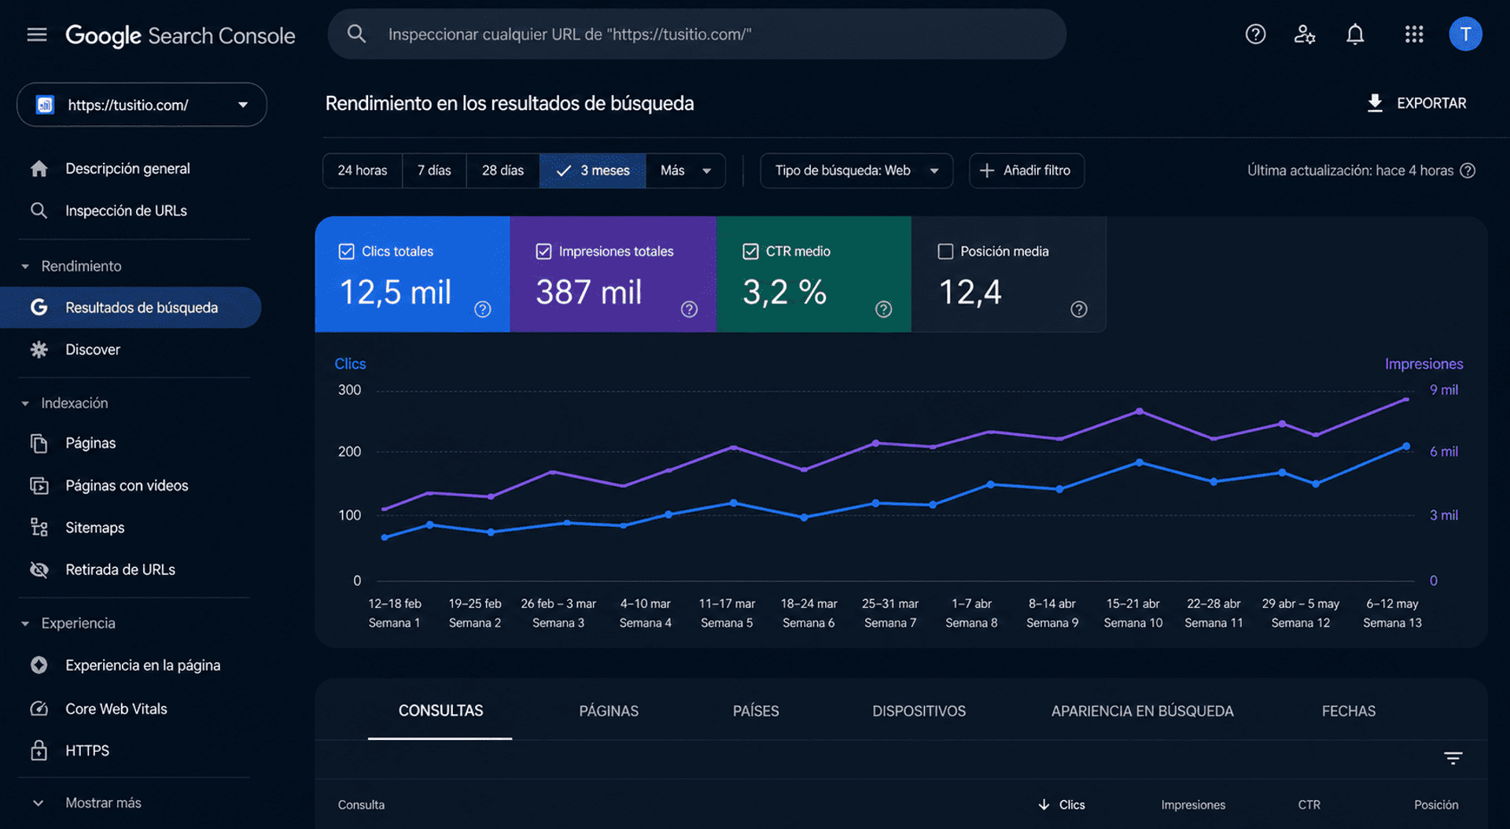Image resolution: width=1510 pixels, height=829 pixels.
Task: Click the Core Web Vitals gauge icon
Action: (39, 709)
